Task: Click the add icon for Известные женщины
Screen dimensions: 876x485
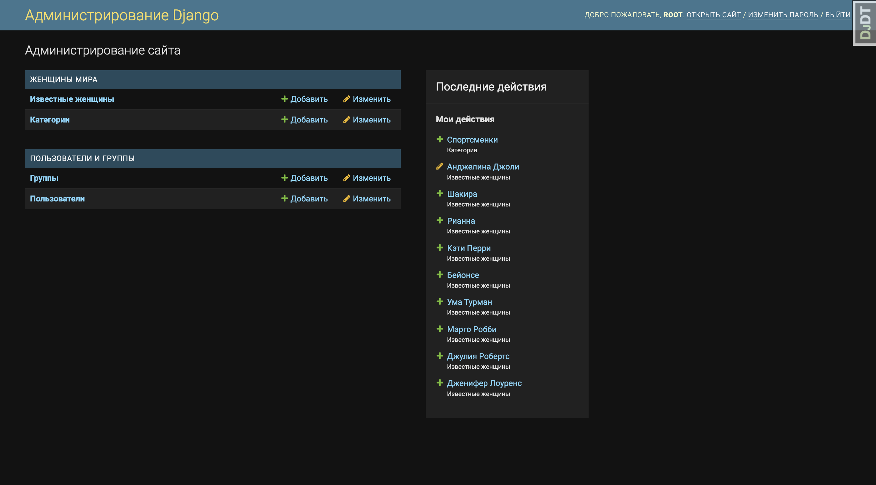Action: 285,99
